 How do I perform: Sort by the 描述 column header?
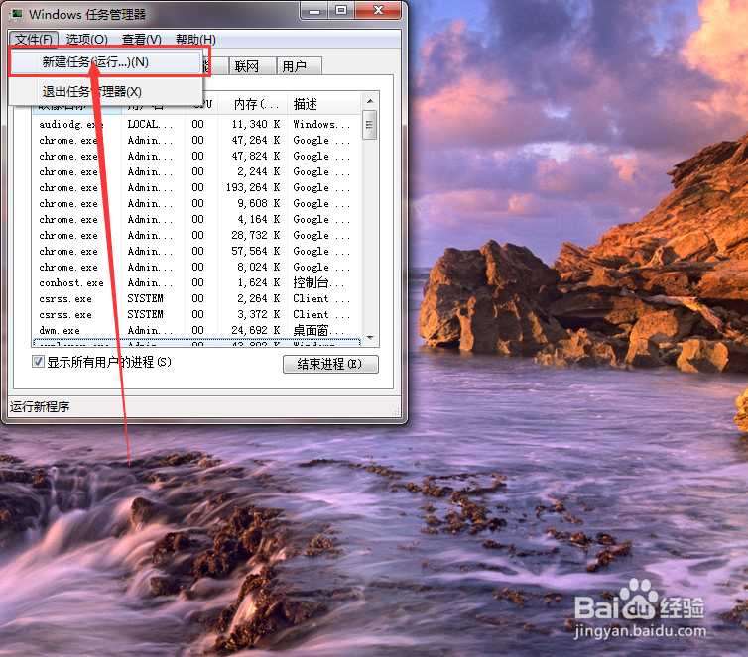(x=324, y=104)
